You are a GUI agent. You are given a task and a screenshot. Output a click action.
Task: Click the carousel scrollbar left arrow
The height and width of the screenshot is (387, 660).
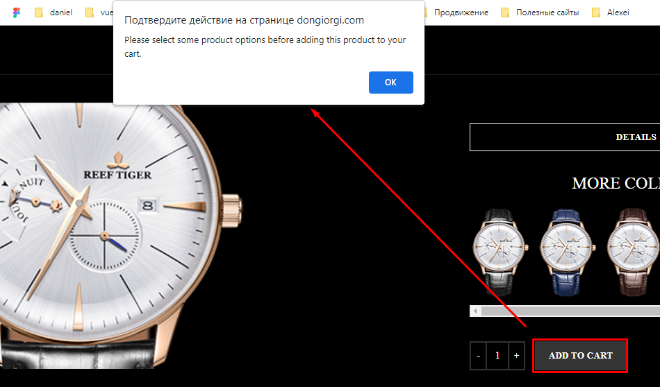coord(476,311)
